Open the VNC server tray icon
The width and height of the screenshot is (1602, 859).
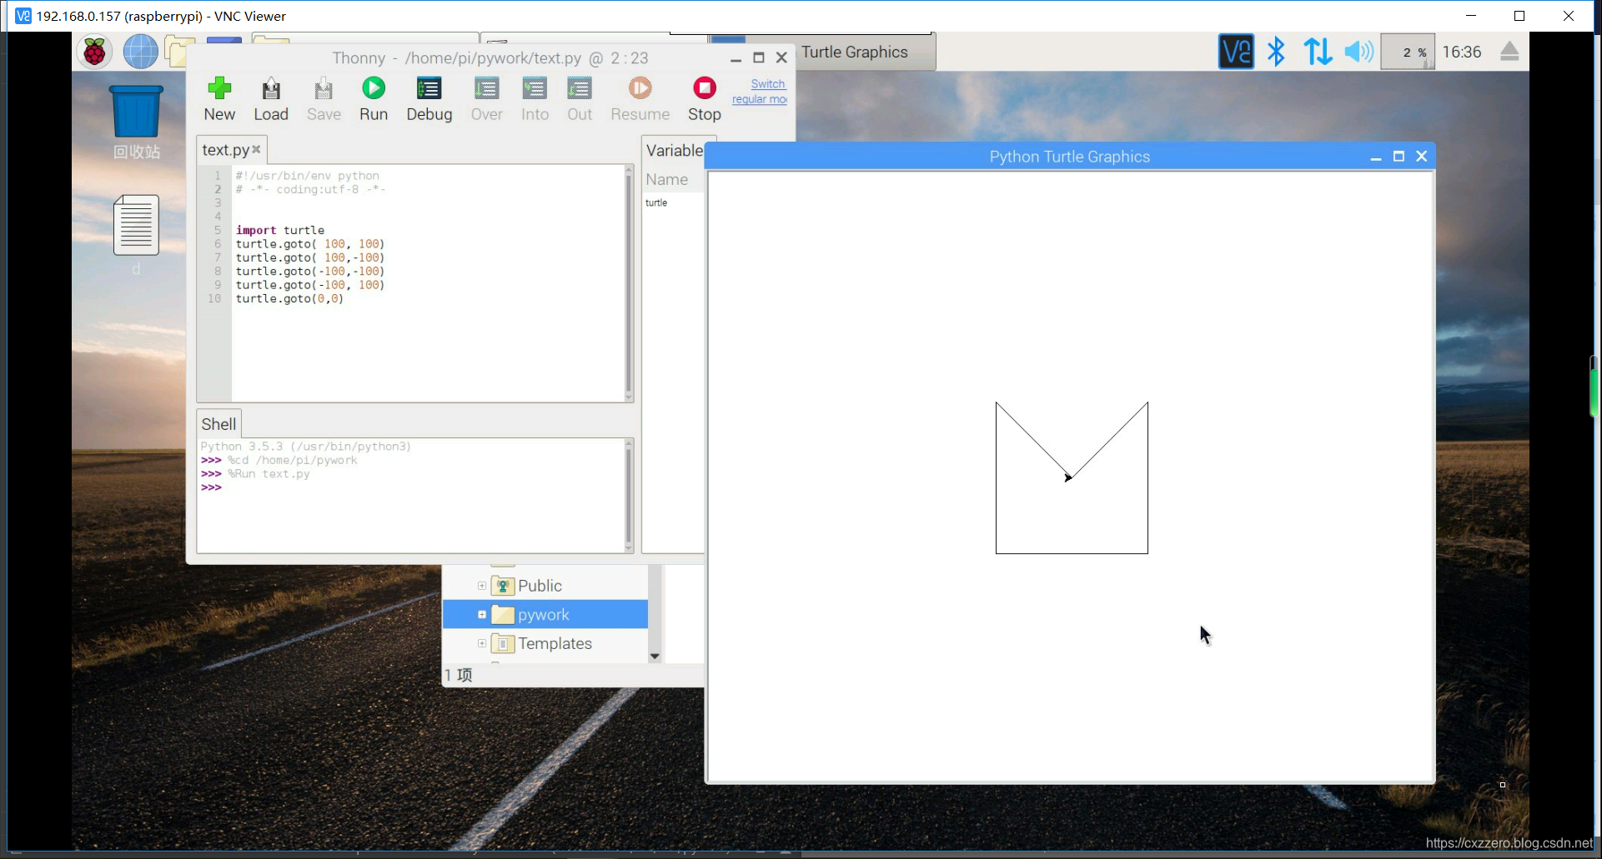pos(1235,52)
